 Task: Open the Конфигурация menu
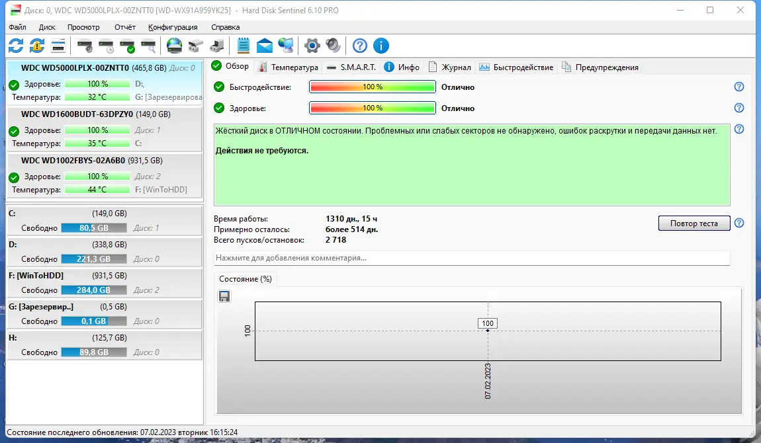pyautogui.click(x=173, y=27)
